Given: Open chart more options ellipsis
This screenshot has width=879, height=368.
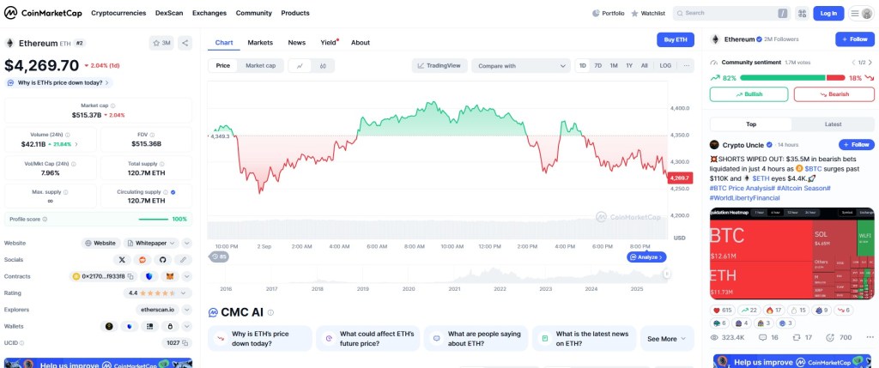Looking at the screenshot, I should tap(686, 65).
